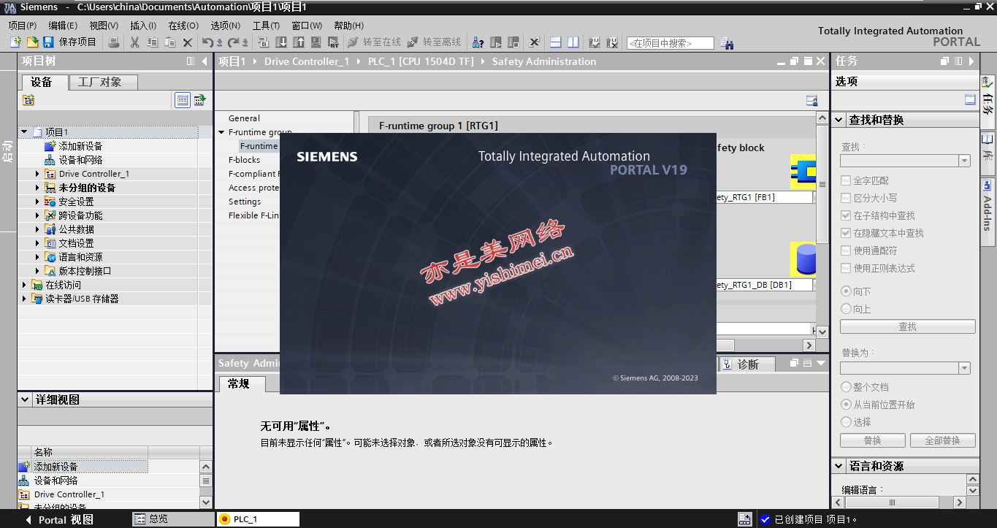Select the 向下 radio button
Viewport: 997px width, 528px height.
tap(847, 291)
